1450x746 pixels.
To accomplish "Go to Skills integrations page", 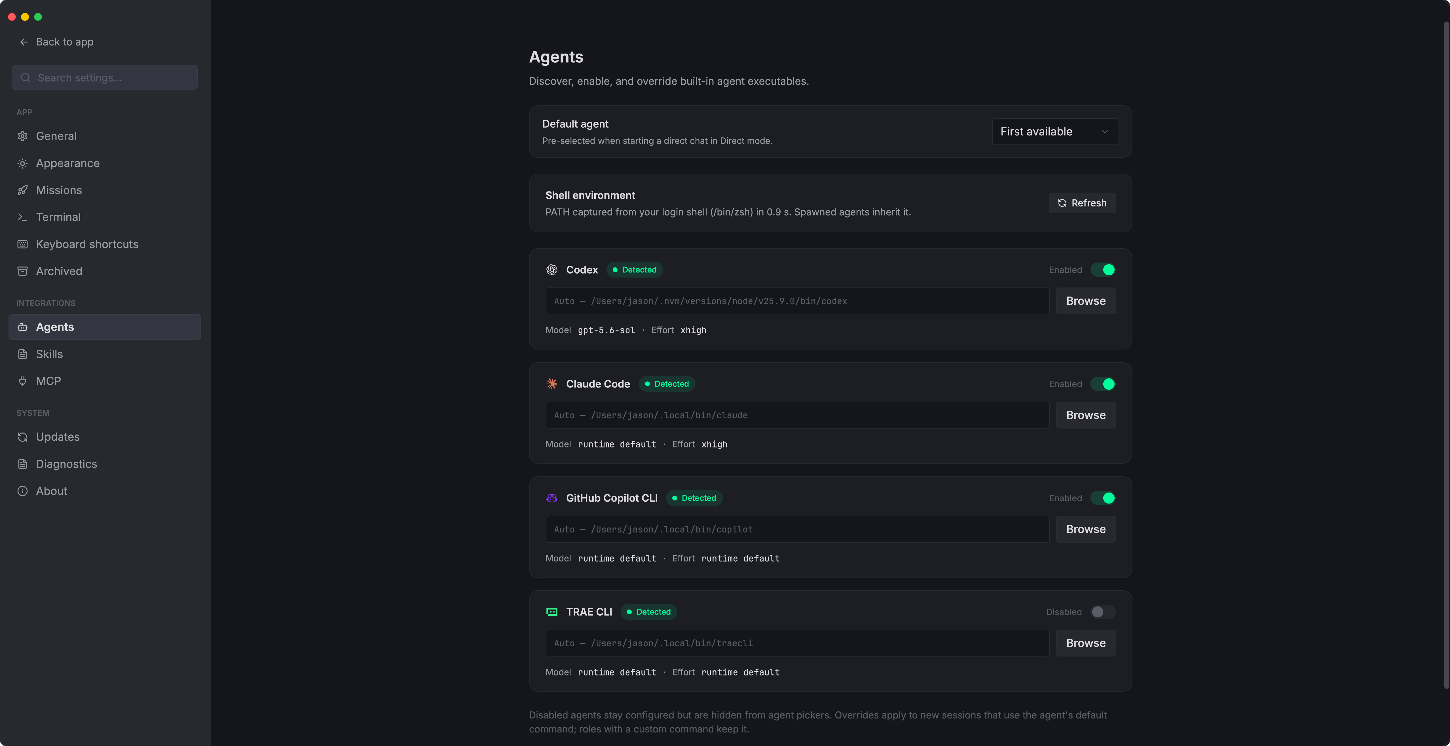I will (105, 354).
